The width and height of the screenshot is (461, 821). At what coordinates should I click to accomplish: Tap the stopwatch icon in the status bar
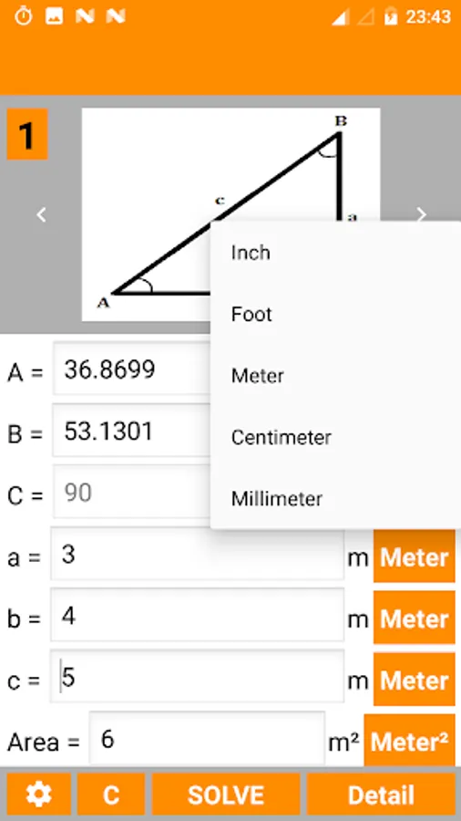coord(24,16)
